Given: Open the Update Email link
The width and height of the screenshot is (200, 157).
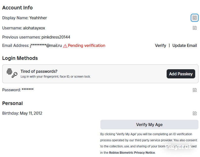Looking at the screenshot, I should [185, 46].
